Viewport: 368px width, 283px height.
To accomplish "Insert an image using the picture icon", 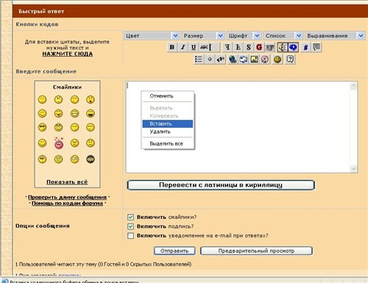I will pyautogui.click(x=254, y=60).
